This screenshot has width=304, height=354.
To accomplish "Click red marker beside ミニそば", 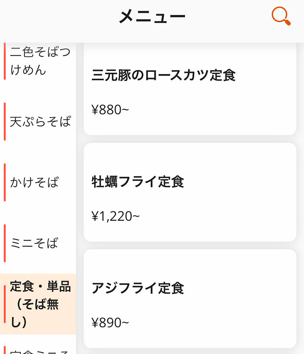I will point(5,243).
